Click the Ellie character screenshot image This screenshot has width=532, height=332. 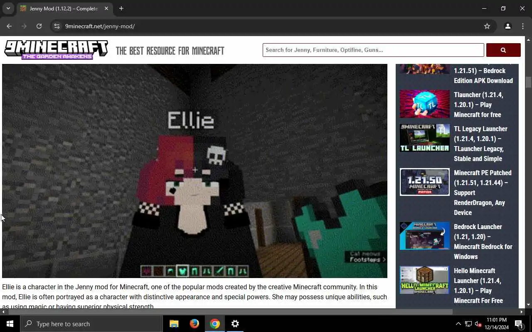pos(195,171)
